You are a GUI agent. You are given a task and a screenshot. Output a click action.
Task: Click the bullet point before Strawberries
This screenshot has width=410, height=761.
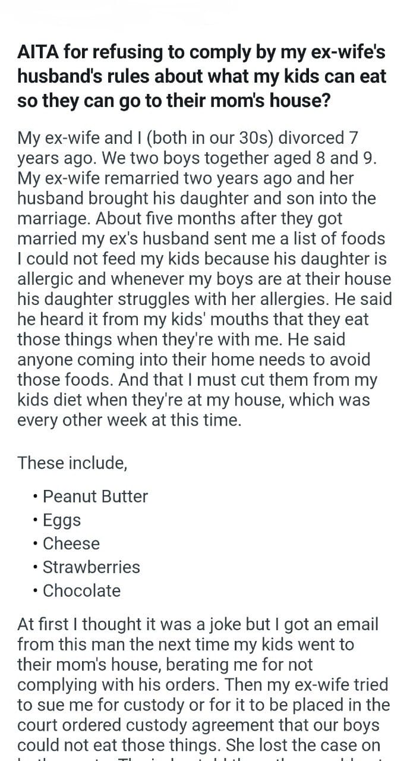37,568
